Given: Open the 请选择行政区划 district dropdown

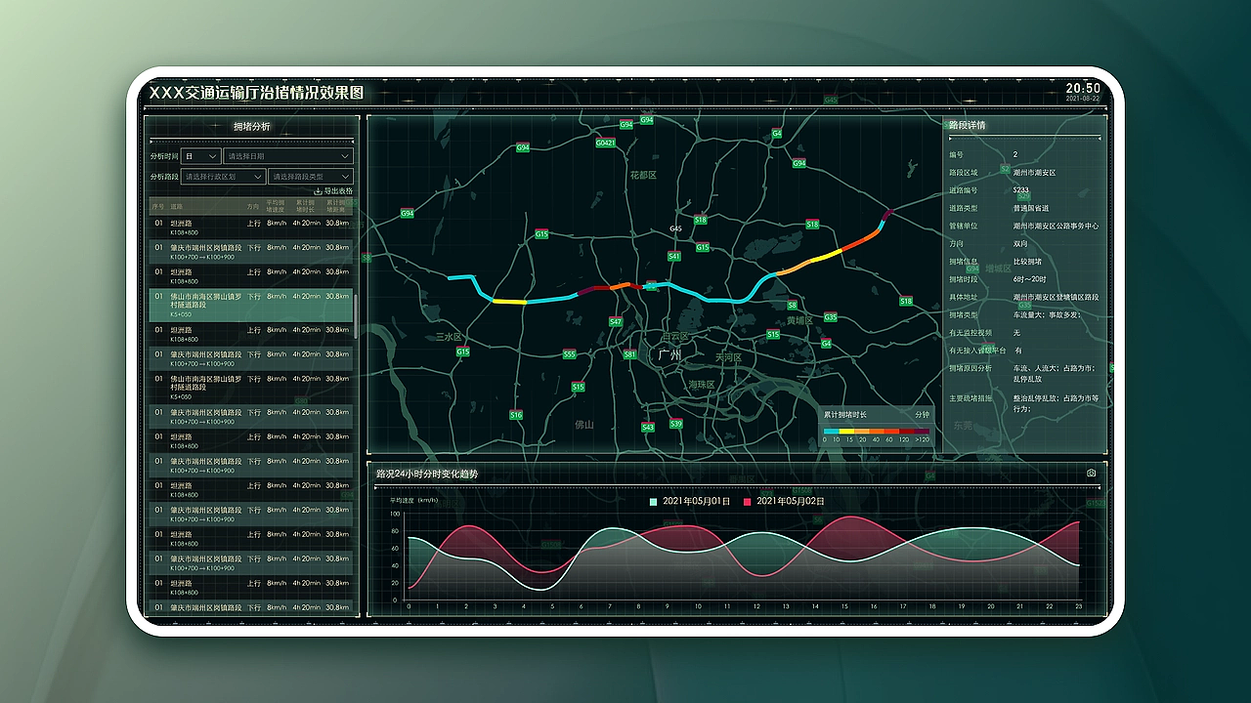Looking at the screenshot, I should click(x=223, y=177).
